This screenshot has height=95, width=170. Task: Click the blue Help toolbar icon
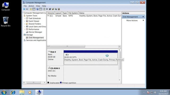click(37, 9)
